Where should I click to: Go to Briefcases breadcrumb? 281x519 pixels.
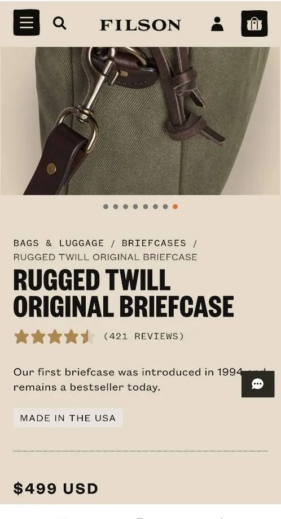point(154,243)
